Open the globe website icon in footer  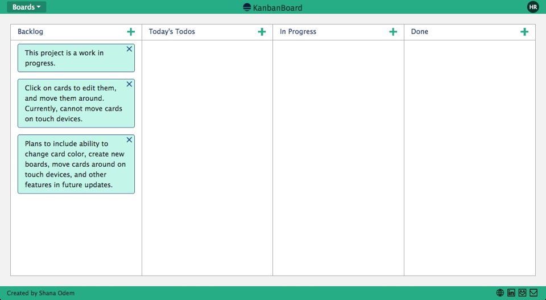(x=500, y=293)
